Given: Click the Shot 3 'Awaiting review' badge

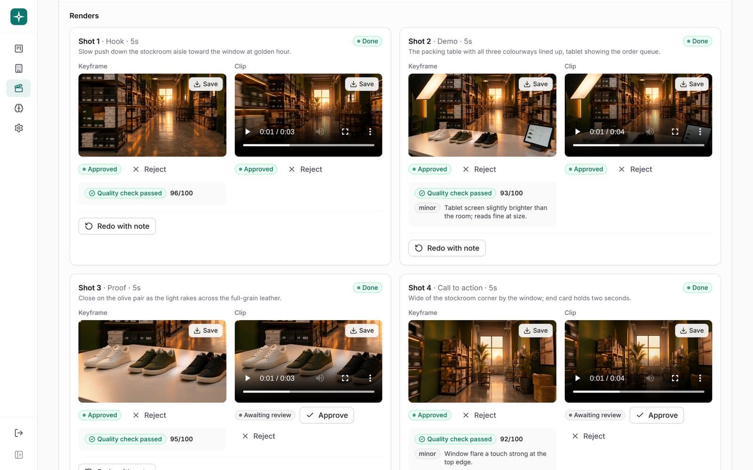Looking at the screenshot, I should coord(264,415).
